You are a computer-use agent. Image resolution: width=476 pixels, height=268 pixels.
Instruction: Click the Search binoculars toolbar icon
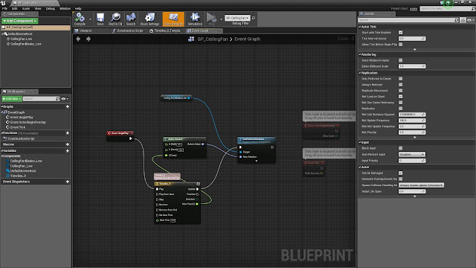[x=131, y=19]
